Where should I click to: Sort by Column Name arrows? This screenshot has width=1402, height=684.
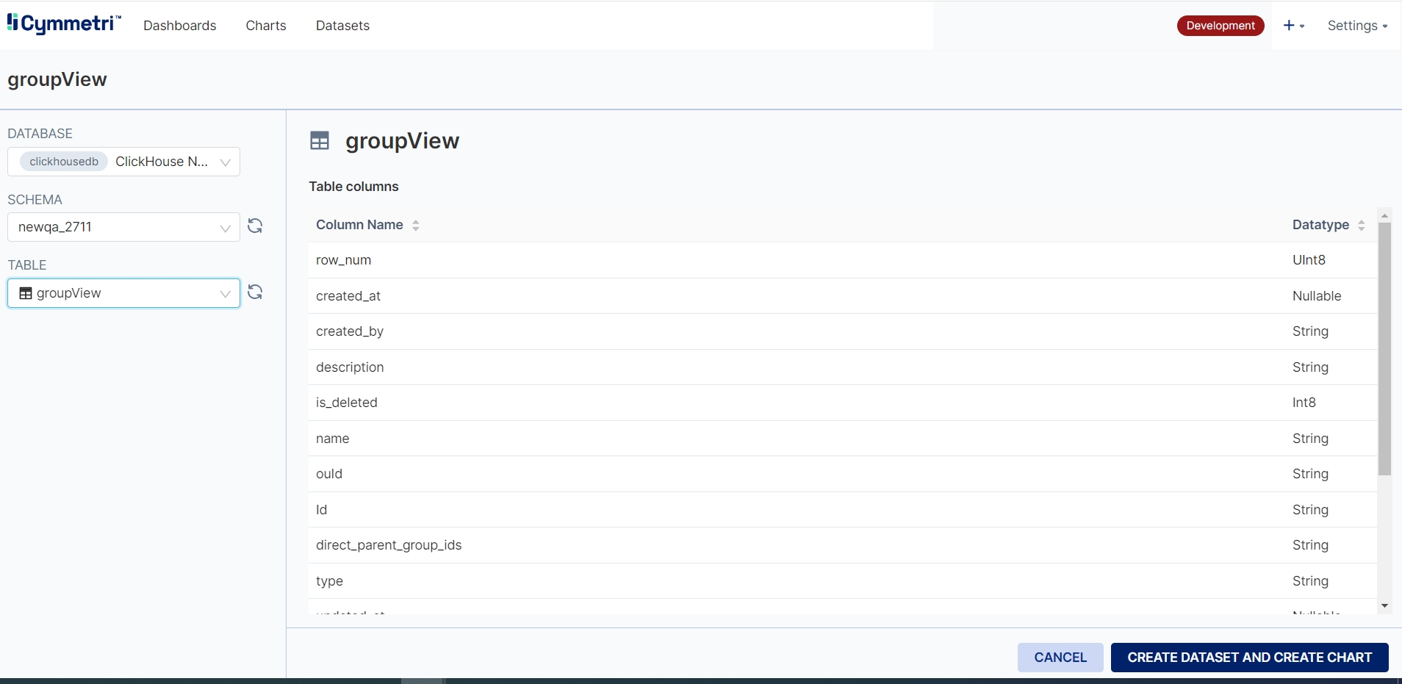click(416, 226)
